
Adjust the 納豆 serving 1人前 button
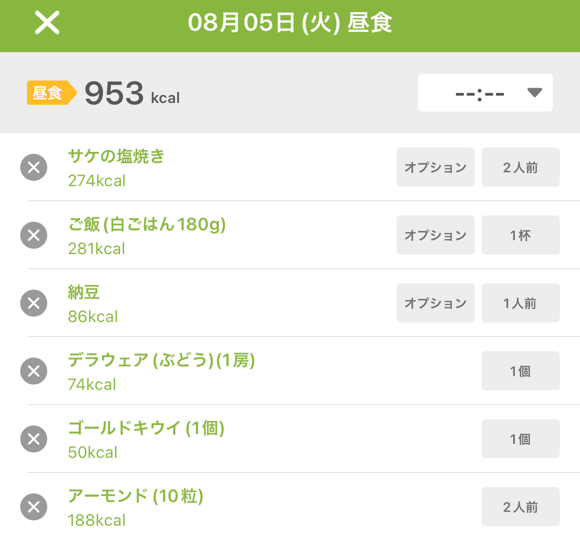[x=521, y=303]
